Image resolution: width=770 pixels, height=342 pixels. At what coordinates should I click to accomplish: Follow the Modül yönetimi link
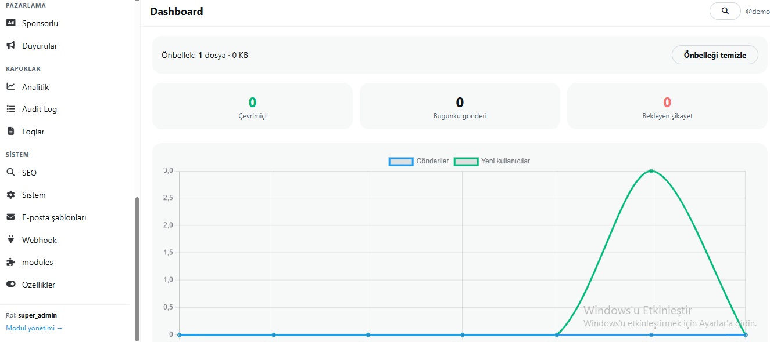34,328
